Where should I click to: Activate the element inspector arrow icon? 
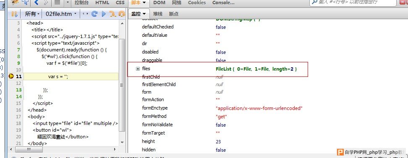tap(26, 3)
